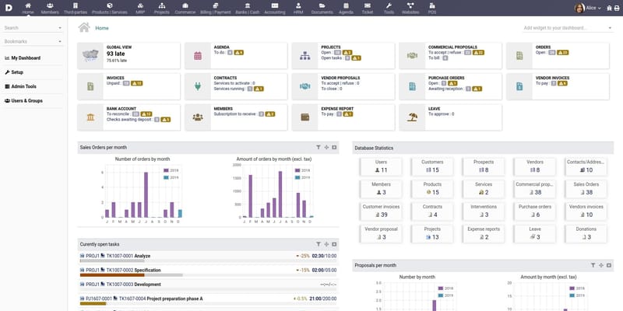Open the Tools module
Image resolution: width=623 pixels, height=311 pixels.
tap(389, 9)
